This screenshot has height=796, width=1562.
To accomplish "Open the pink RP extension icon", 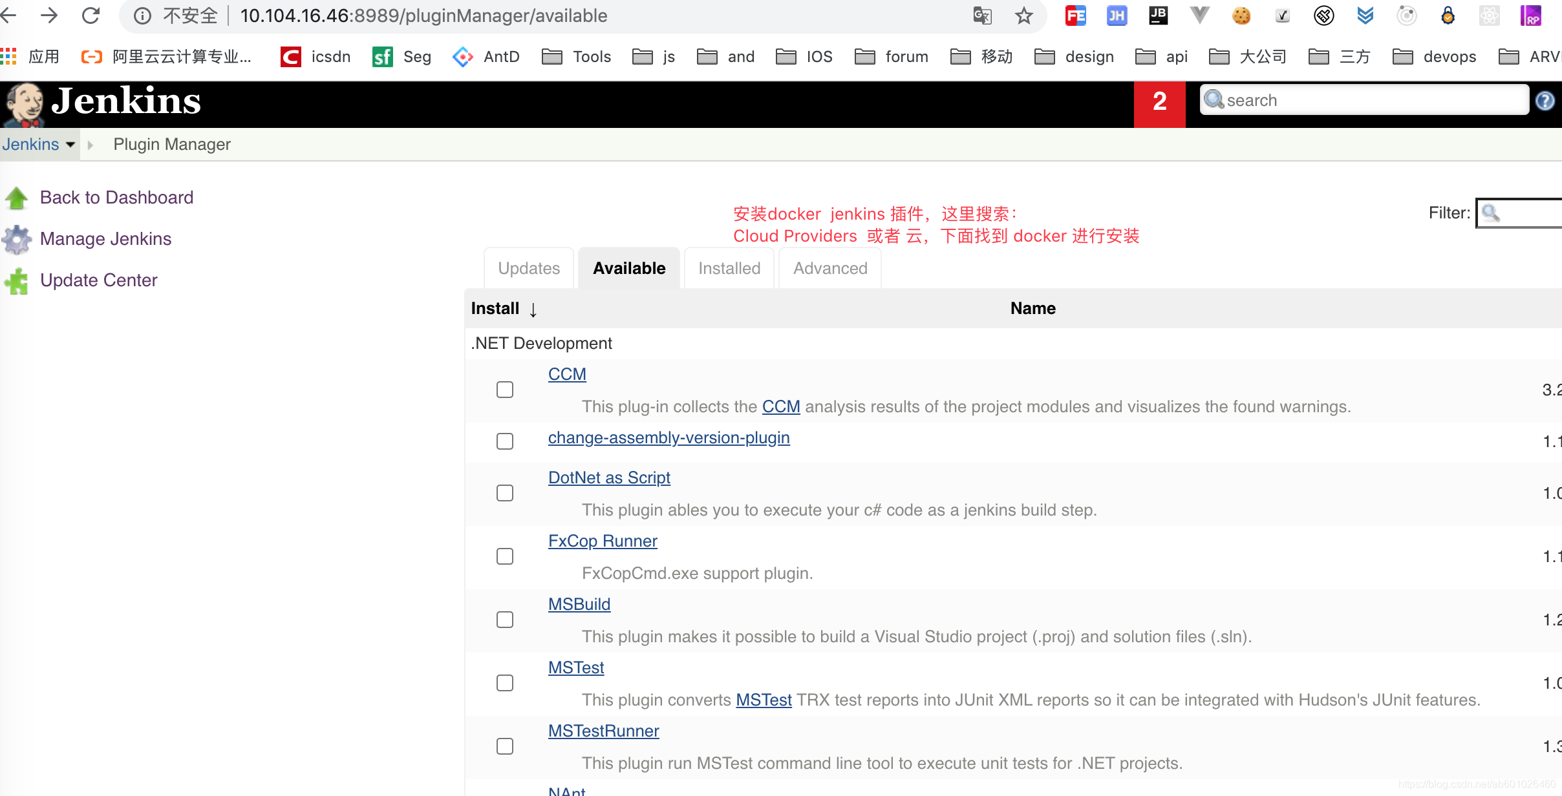I will (1530, 16).
